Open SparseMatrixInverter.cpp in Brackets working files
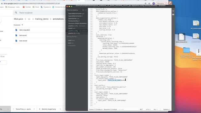This screenshot has height=113, width=201. point(76,13)
